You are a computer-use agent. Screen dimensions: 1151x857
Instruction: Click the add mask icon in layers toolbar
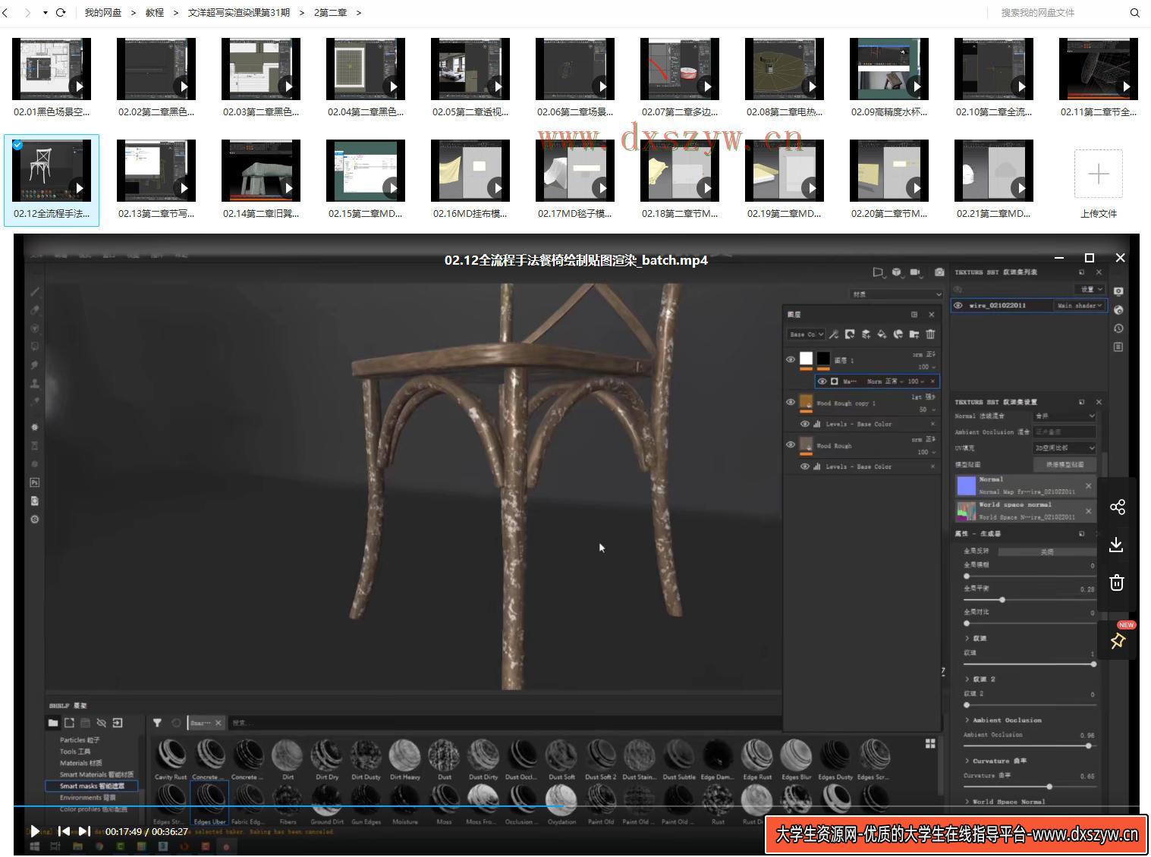click(x=850, y=334)
